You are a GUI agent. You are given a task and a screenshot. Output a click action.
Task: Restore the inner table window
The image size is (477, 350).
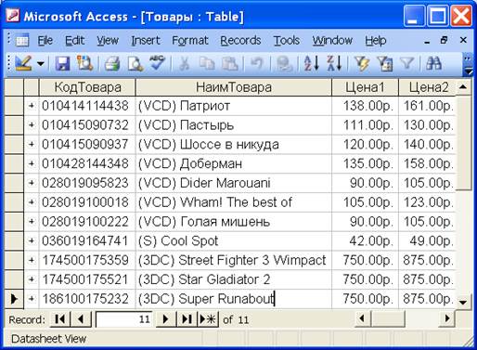445,40
